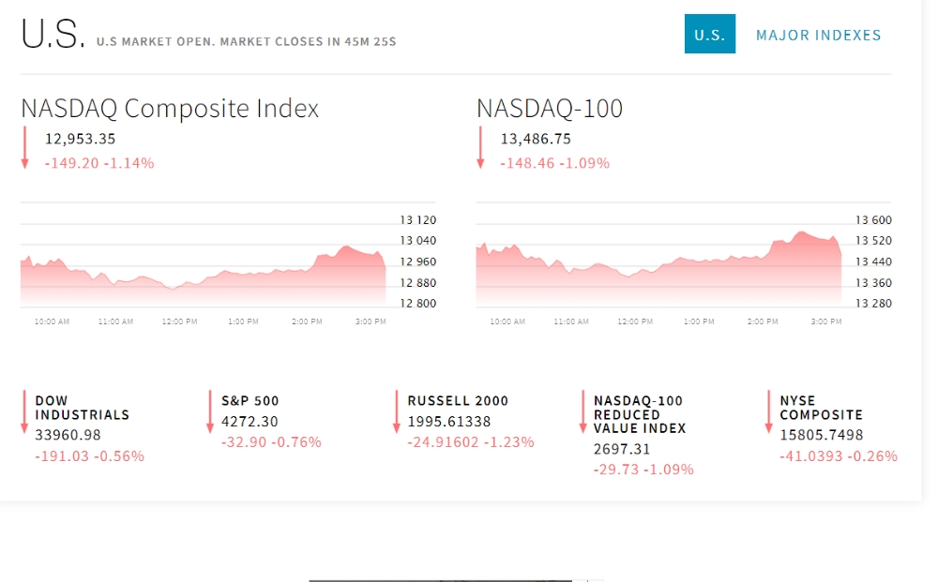This screenshot has width=938, height=582.
Task: Click the NASDAQ-100 Reduced Value down arrow
Action: 582,411
